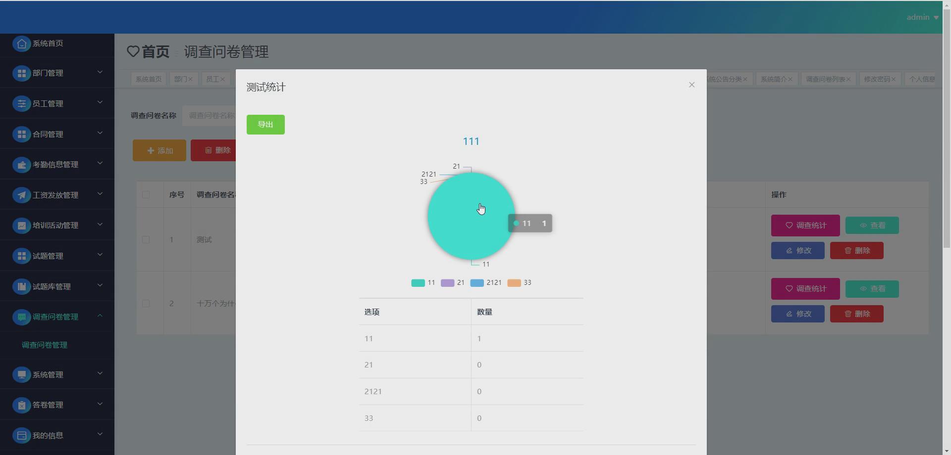This screenshot has width=951, height=455.
Task: Expand the 员工管理 menu chevron
Action: 100,102
